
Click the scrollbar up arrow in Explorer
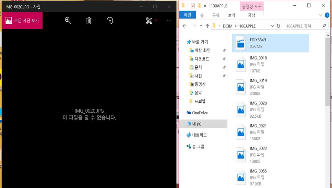pos(327,35)
